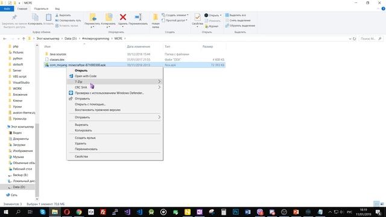Click Paste shortcut (Вставить ярлык) in ribbon

point(66,25)
